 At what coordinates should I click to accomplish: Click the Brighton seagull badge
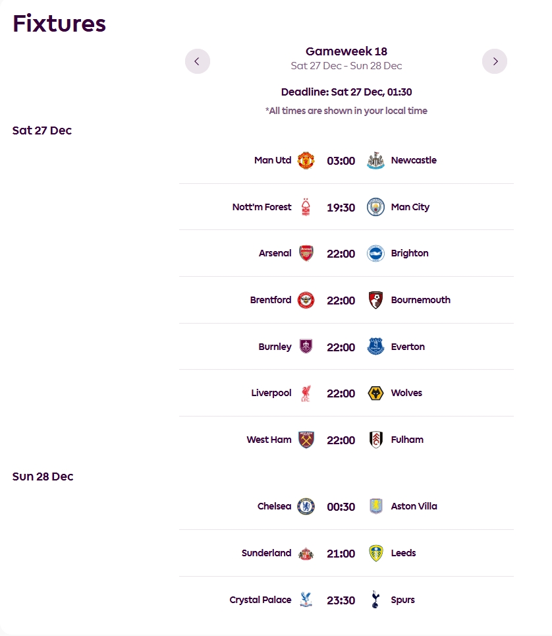point(375,253)
